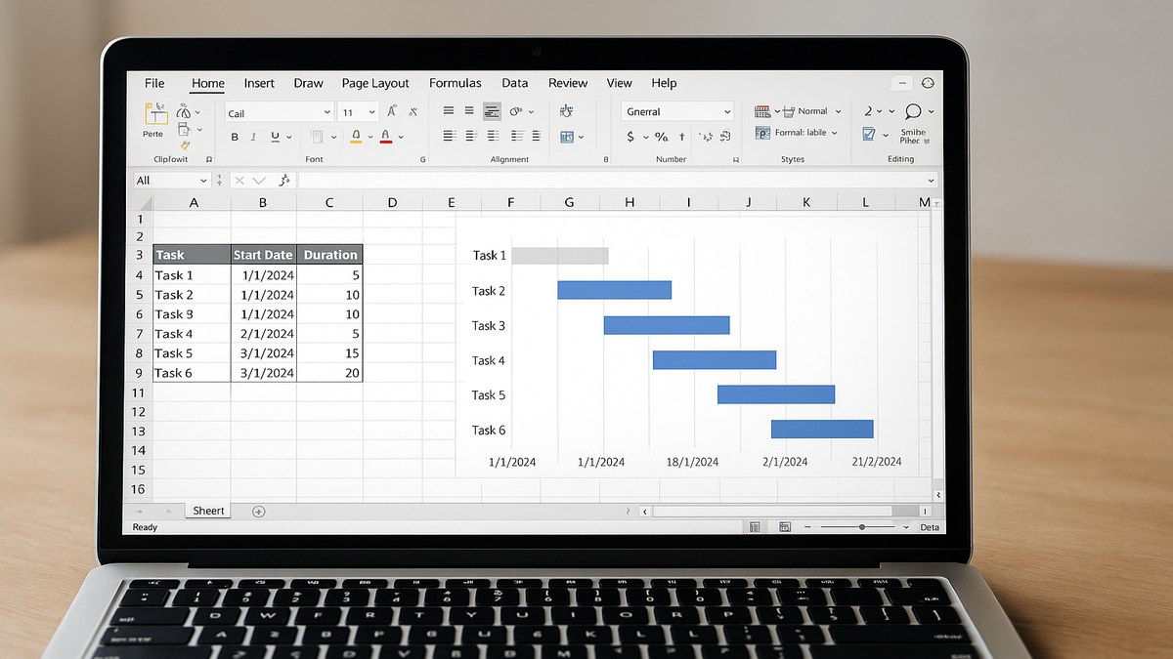Select the currency format icon
Viewport: 1173px width, 659px height.
click(x=630, y=137)
